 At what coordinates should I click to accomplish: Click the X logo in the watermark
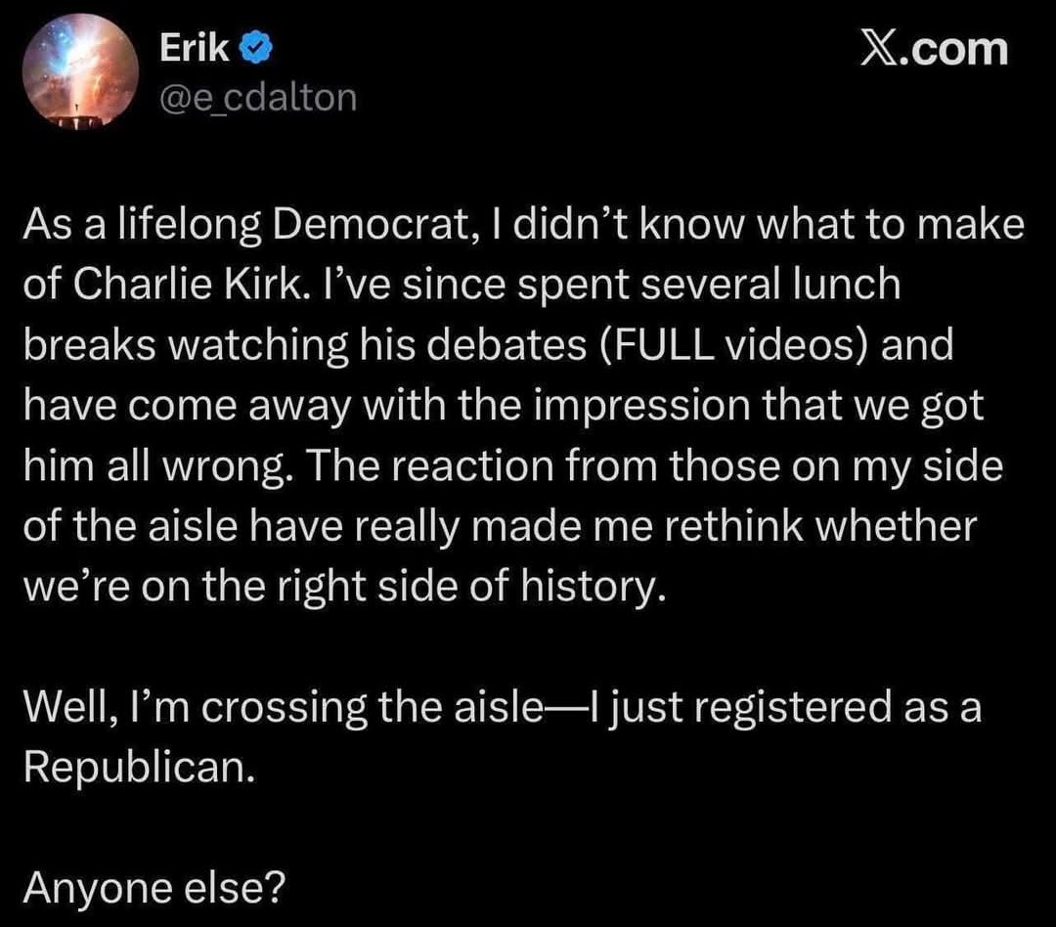click(887, 49)
